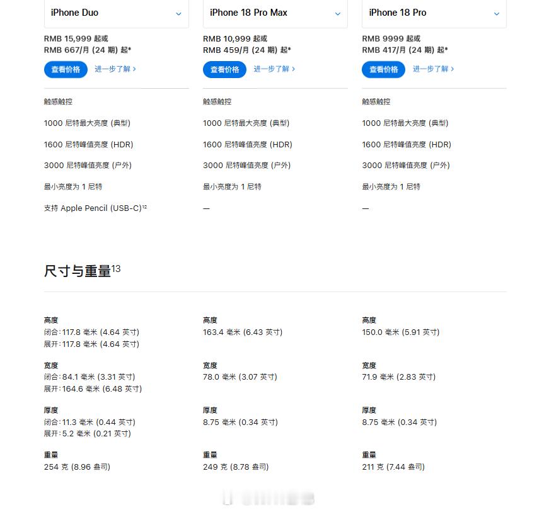Click 闭合: 117.8 毫米 (4.64 英寸) height value
Image resolution: width=537 pixels, height=510 pixels.
[91, 332]
